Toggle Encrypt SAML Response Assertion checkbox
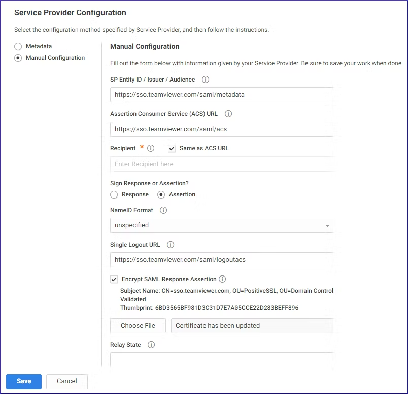This screenshot has height=394, width=408. coord(114,279)
